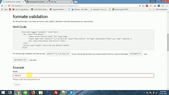169x95 pixels.
Task: Click the address bar URL
Action: click(46, 6)
